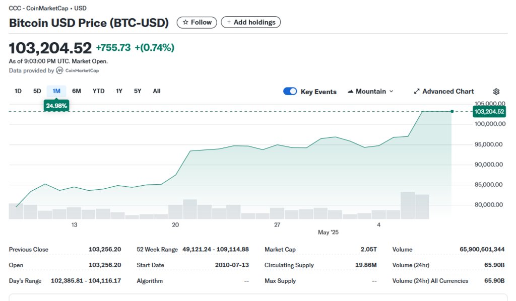Click the Previous Close value 103,256.20
This screenshot has width=516, height=301.
click(x=105, y=250)
